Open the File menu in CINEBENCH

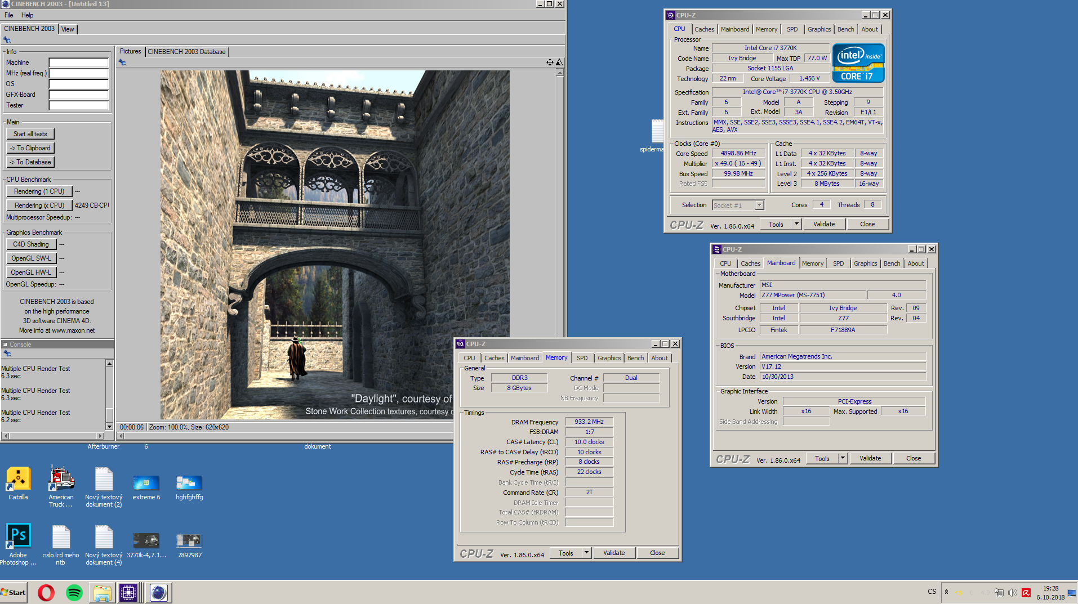(x=9, y=15)
